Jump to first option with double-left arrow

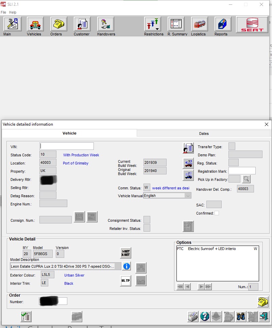[180, 286]
